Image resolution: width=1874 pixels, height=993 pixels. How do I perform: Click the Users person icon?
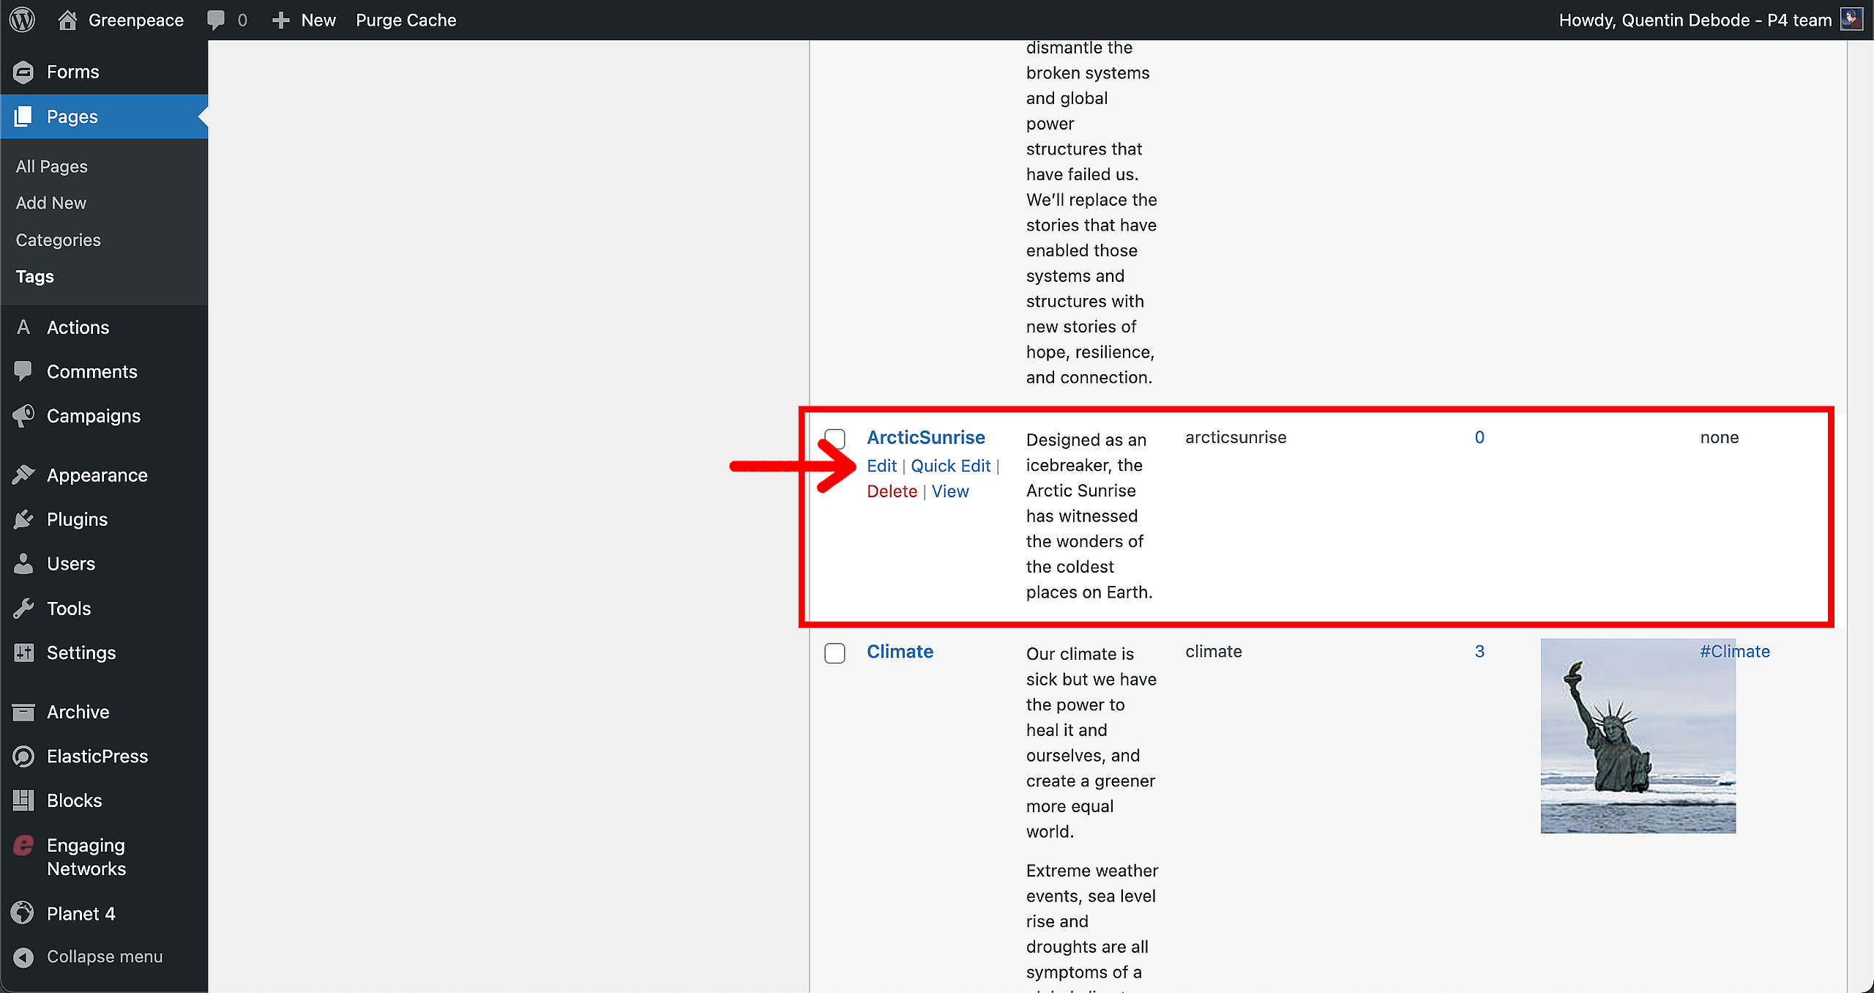pyautogui.click(x=23, y=564)
